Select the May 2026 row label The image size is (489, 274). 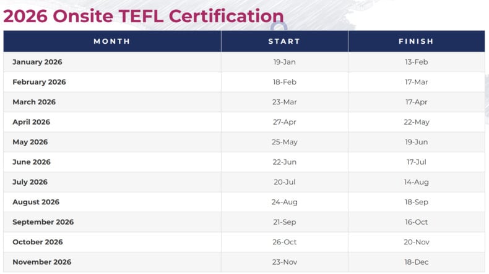point(30,142)
